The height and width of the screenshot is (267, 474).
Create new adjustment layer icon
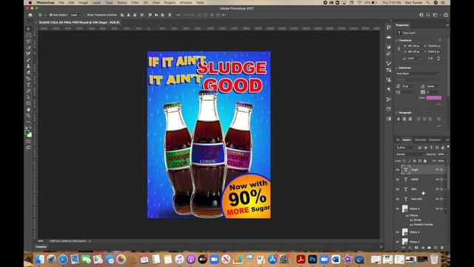pos(423,248)
